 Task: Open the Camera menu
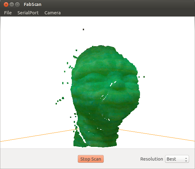click(52, 13)
